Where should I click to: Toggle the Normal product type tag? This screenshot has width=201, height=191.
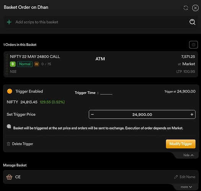[x=25, y=64]
